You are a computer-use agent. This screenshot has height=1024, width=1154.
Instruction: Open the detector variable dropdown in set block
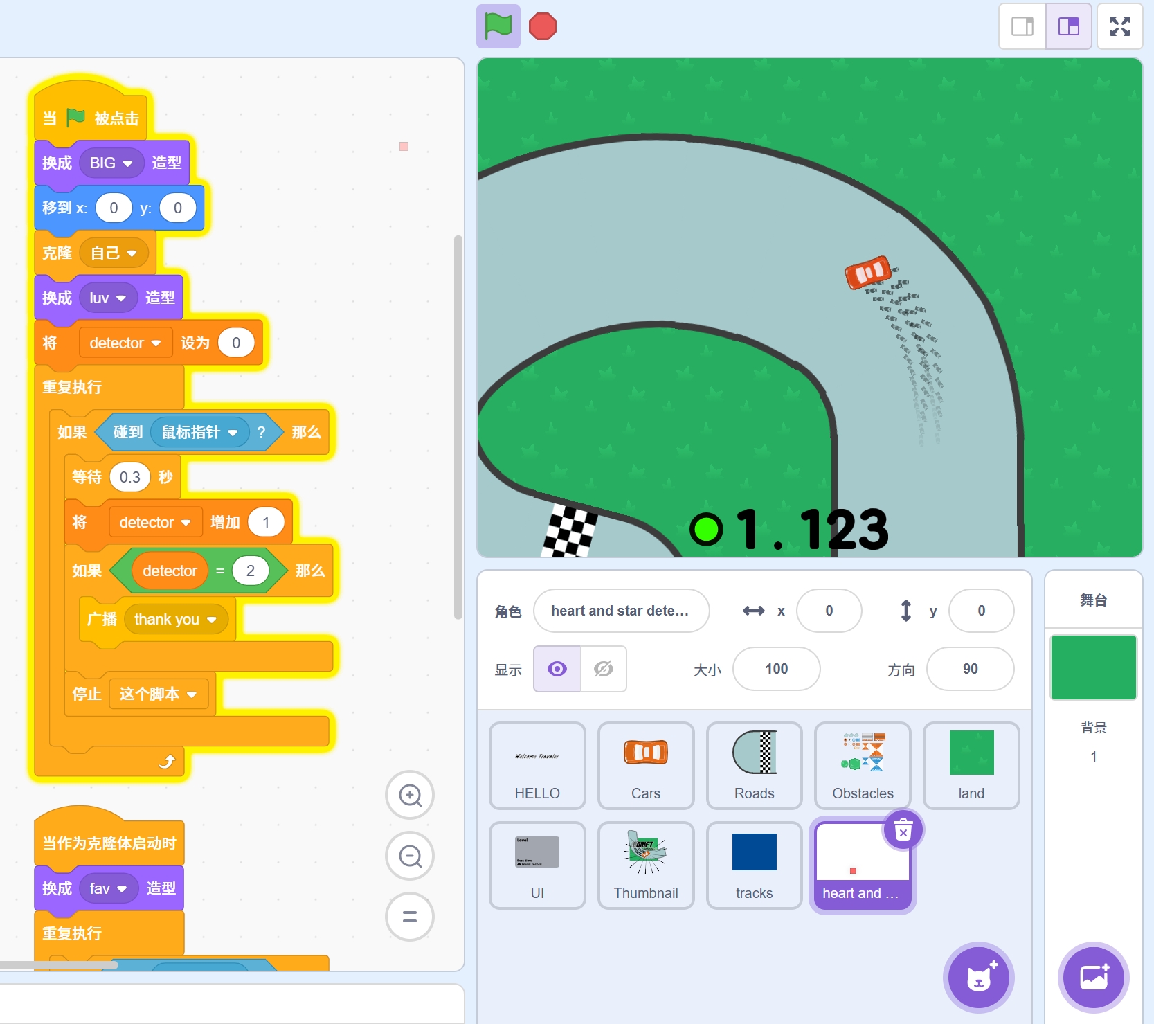pos(156,343)
